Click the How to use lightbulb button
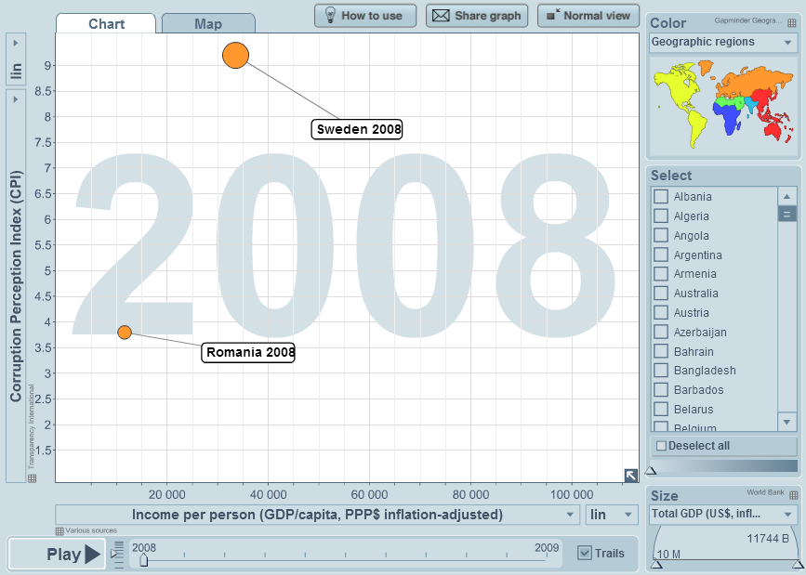806x575 pixels. coord(363,16)
